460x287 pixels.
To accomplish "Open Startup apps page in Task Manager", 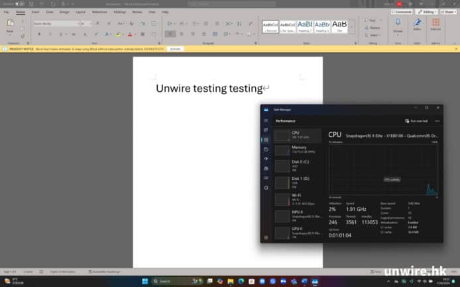I will [266, 159].
